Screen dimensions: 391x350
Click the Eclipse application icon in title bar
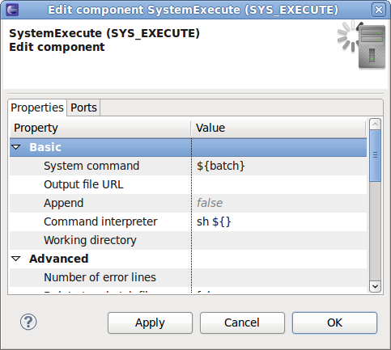[x=12, y=10]
